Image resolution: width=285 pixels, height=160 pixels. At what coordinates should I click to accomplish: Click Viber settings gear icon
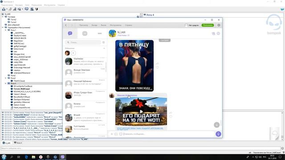[x=219, y=25]
